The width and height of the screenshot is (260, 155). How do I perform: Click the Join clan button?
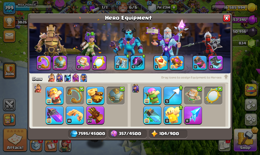coord(9,71)
